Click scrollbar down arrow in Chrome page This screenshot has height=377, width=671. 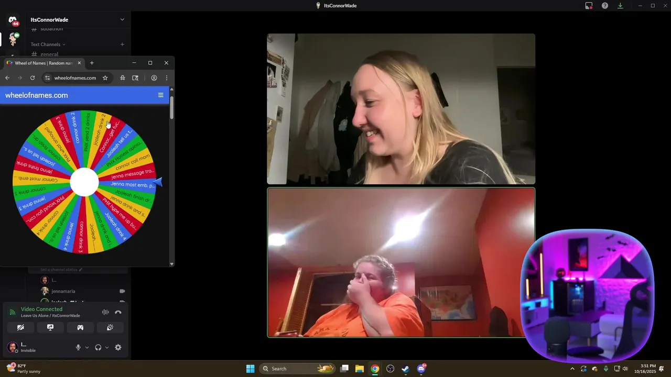coord(171,264)
